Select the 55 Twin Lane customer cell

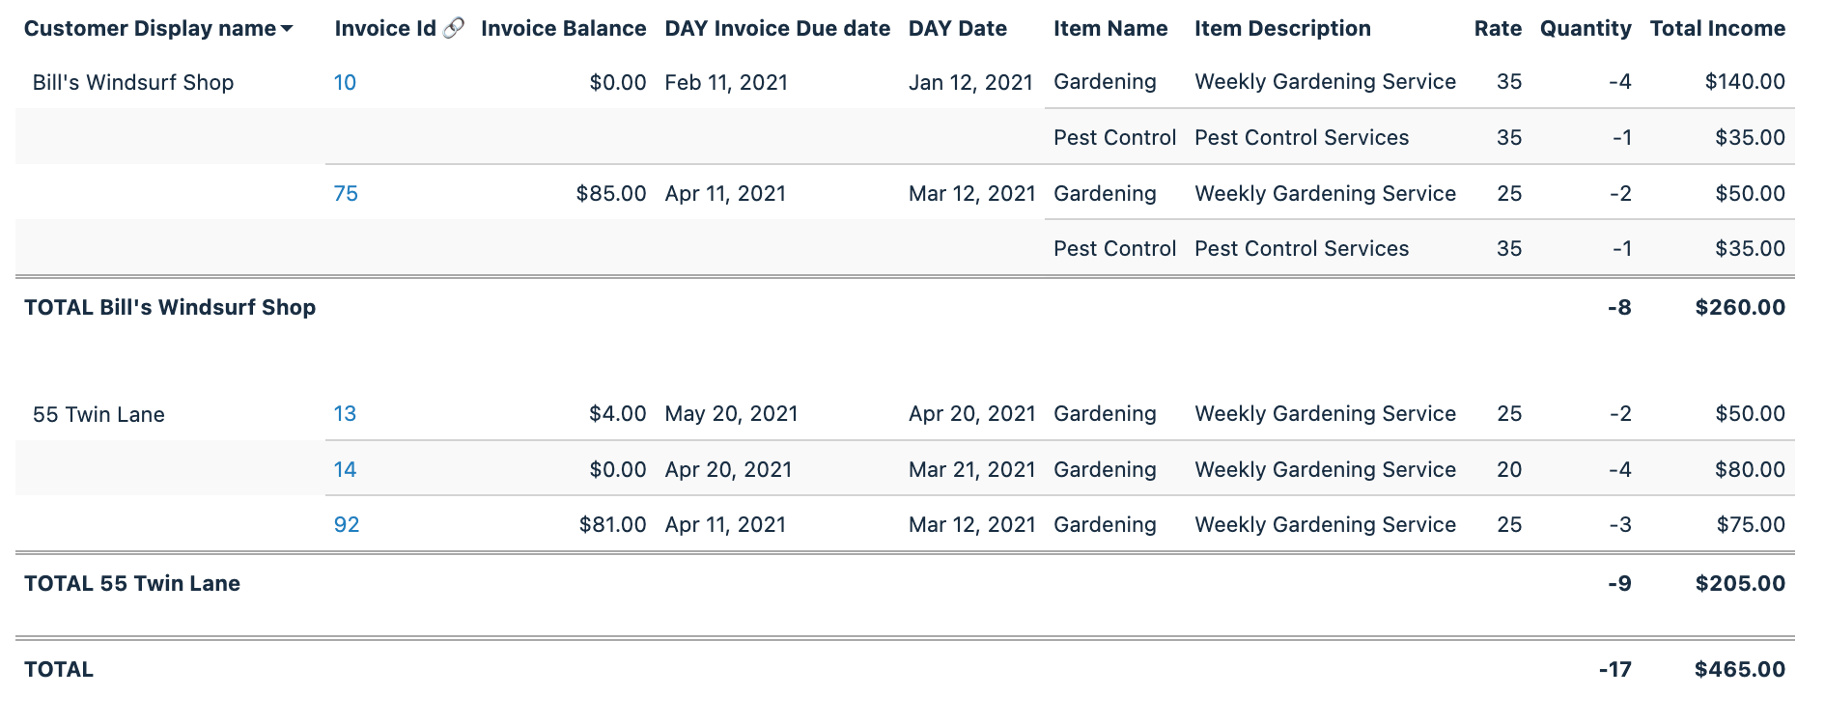(98, 415)
